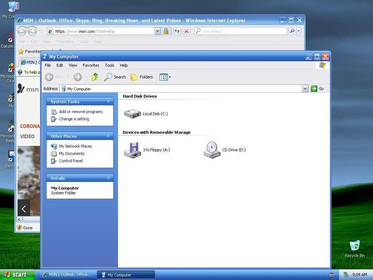The width and height of the screenshot is (373, 280).
Task: Select the MSN tab in Internet Explorer
Action: (30, 62)
